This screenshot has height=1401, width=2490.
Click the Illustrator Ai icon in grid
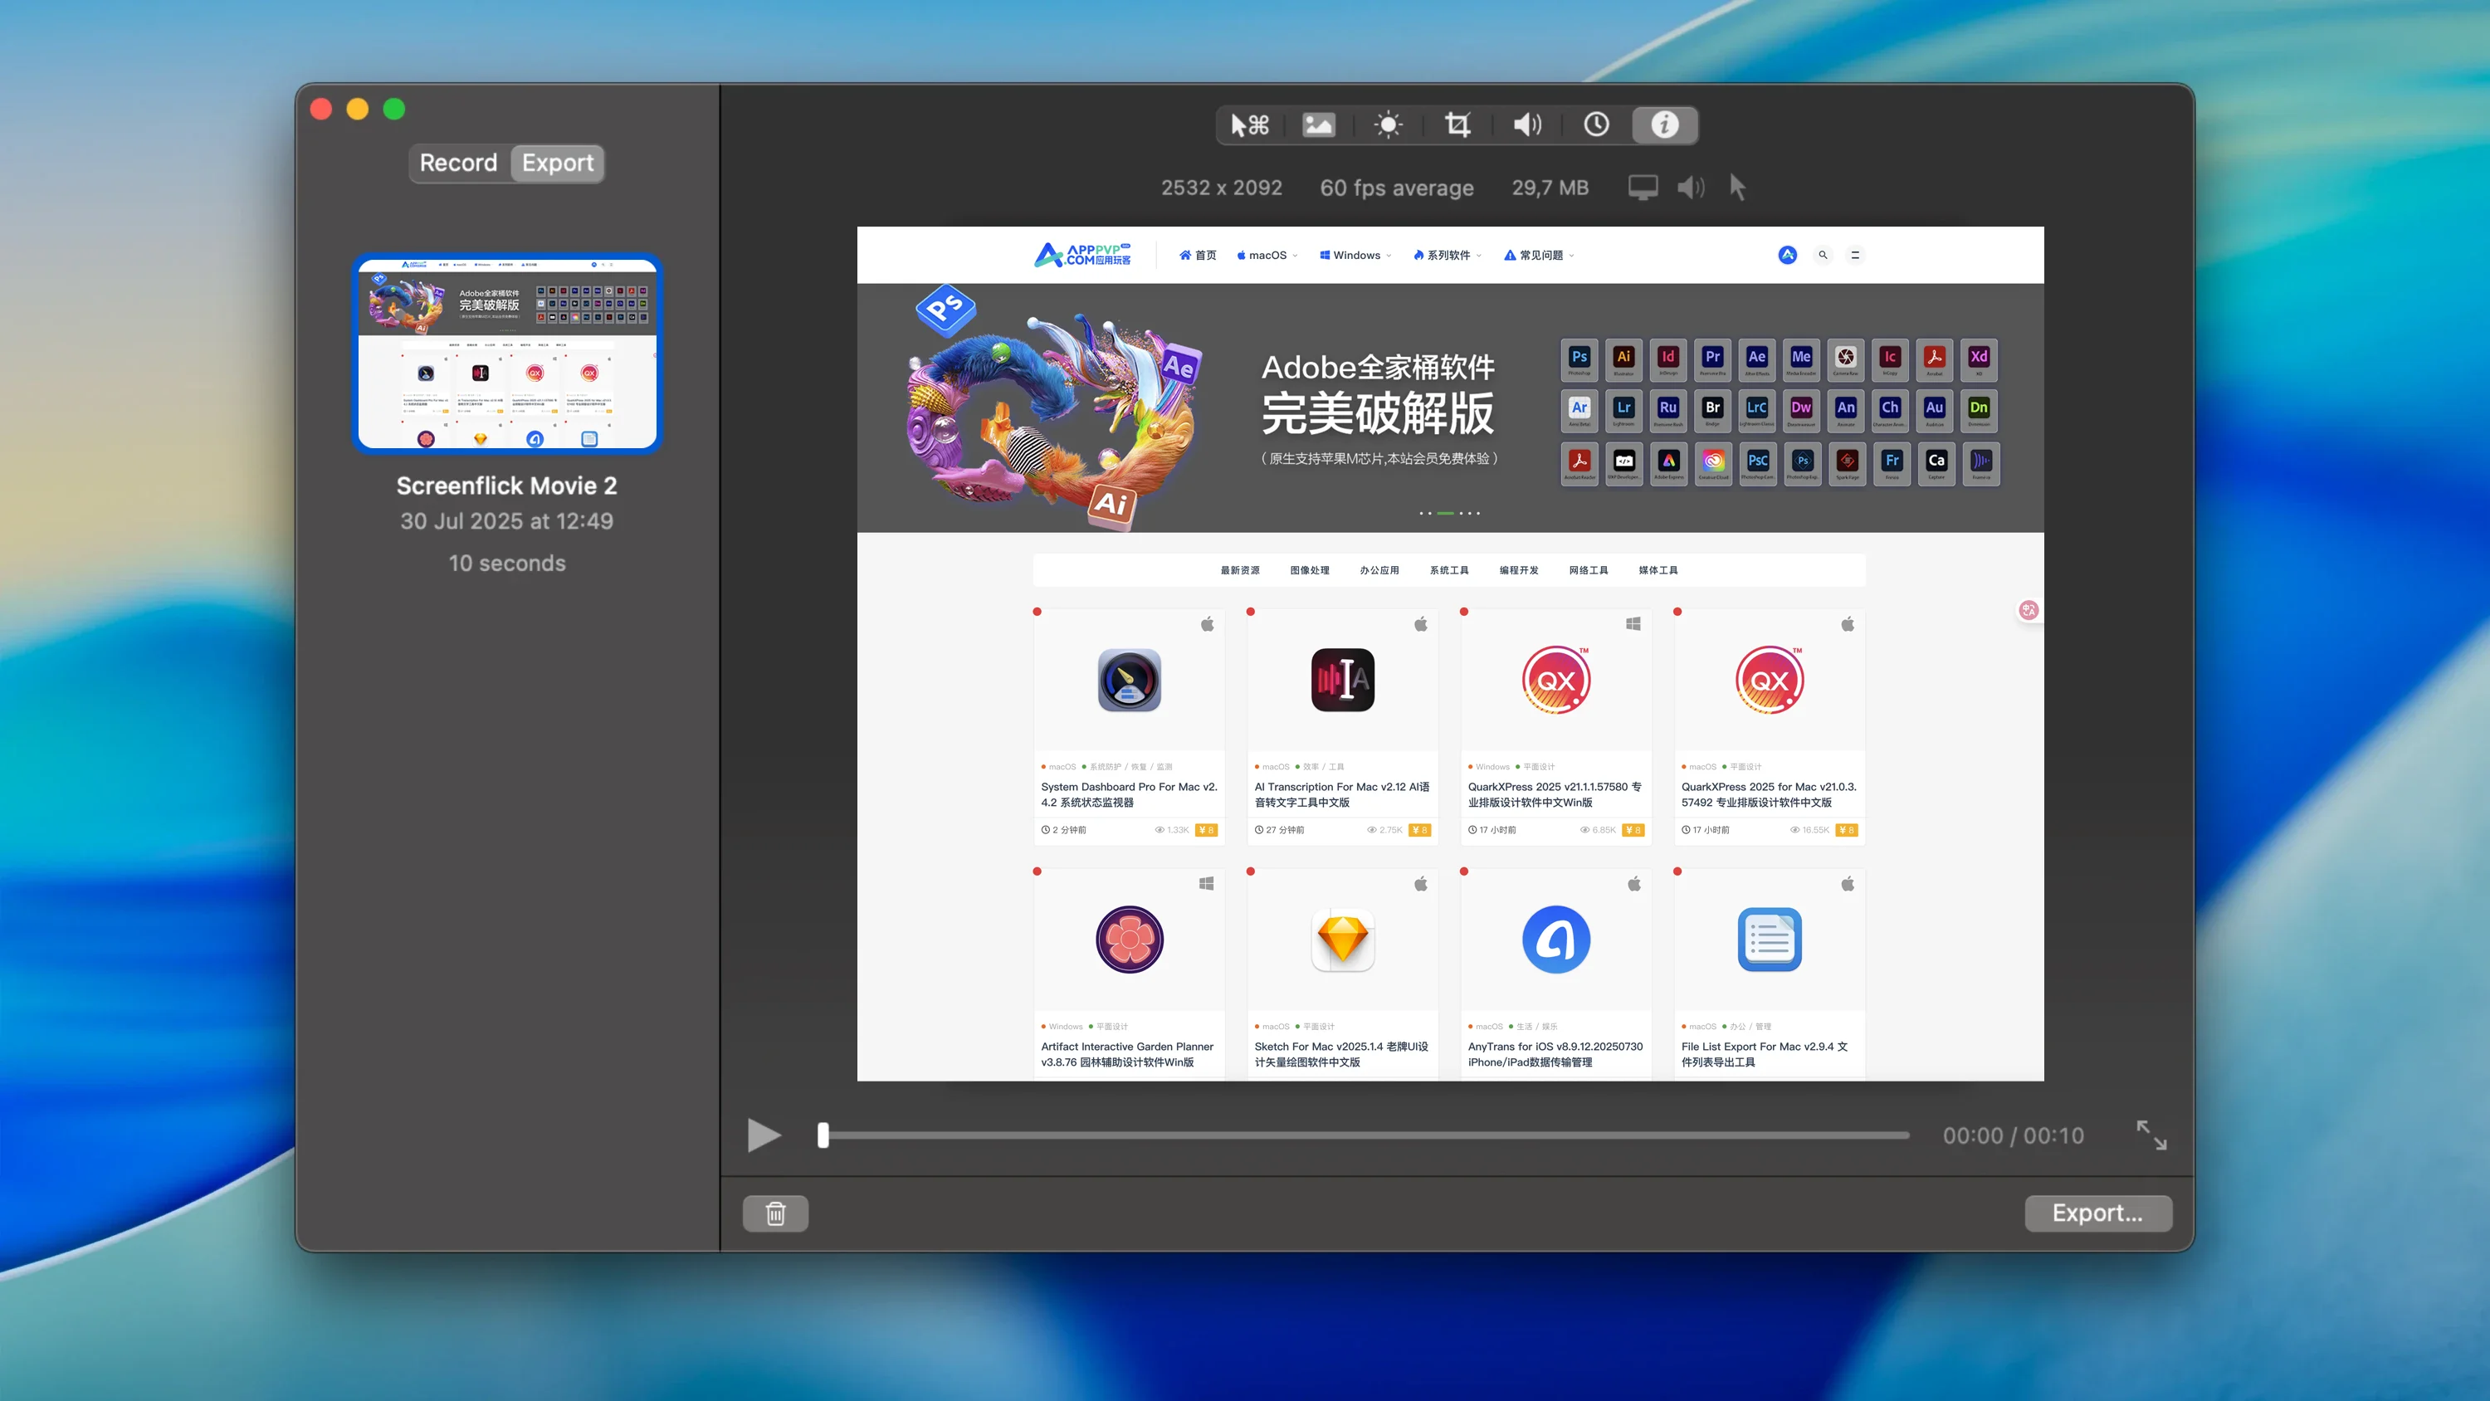point(1624,359)
